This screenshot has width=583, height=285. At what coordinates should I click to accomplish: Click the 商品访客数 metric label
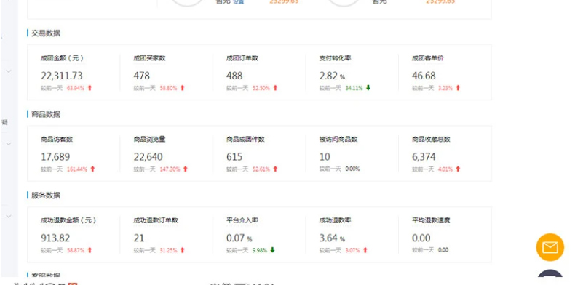pyautogui.click(x=57, y=140)
